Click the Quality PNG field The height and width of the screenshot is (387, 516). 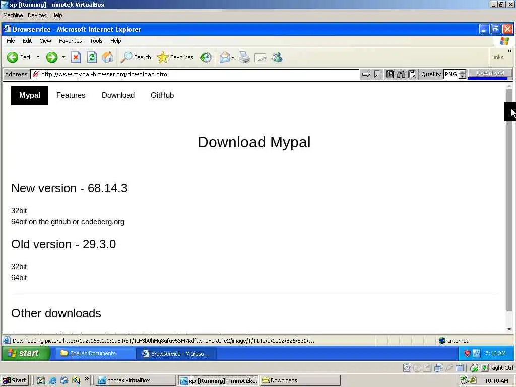click(451, 74)
